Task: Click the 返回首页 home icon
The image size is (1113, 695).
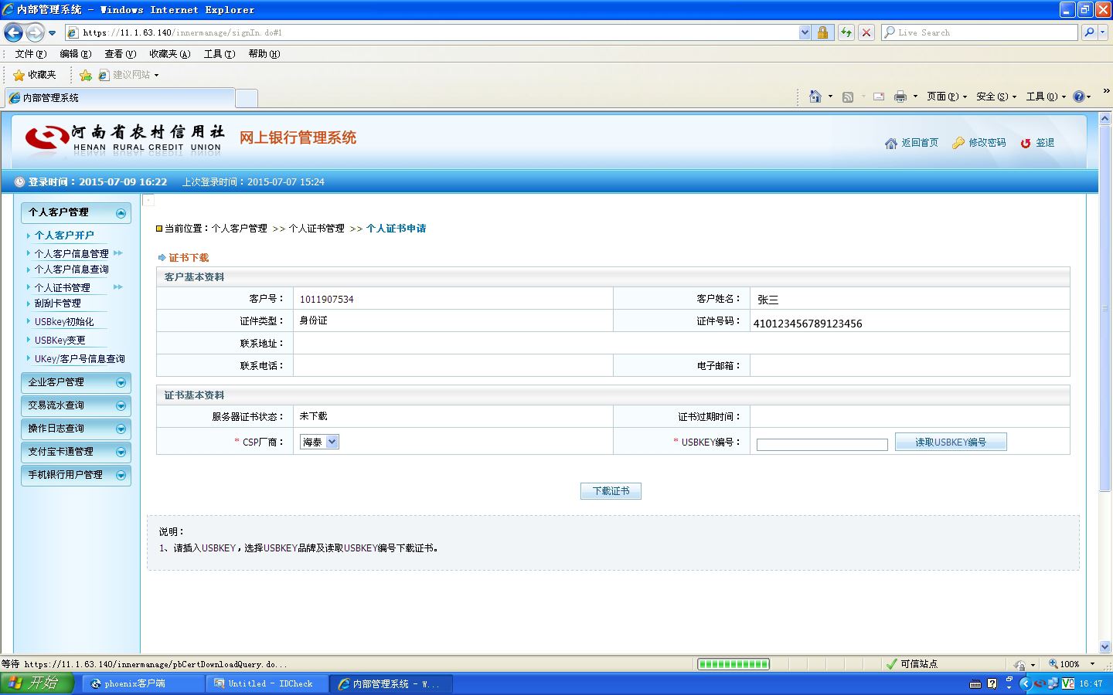Action: pos(890,143)
